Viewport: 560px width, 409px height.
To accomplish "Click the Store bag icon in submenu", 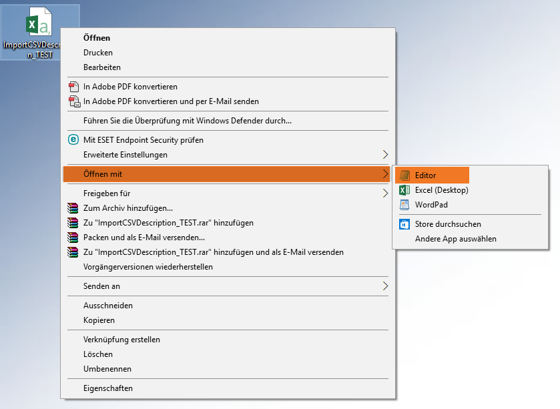I will point(404,224).
